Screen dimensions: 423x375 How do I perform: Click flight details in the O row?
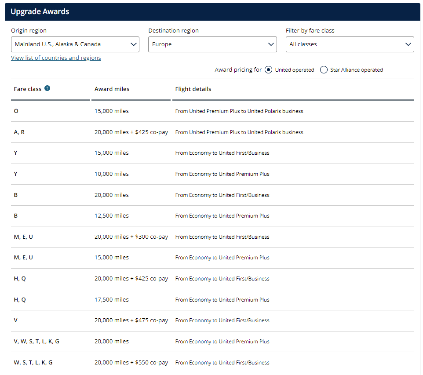click(239, 111)
